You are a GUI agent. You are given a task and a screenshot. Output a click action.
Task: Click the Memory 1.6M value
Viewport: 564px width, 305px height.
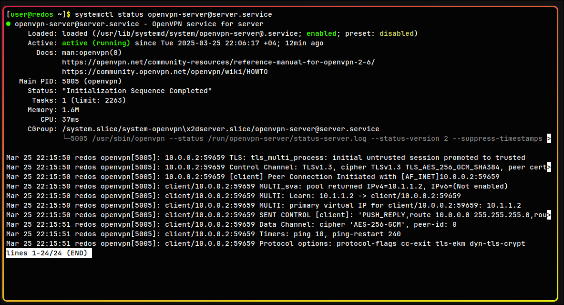pos(71,110)
